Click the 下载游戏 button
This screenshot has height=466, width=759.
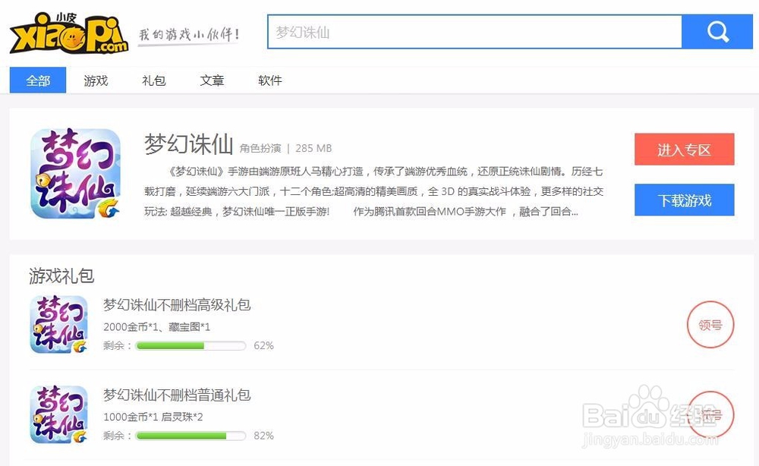tap(684, 200)
